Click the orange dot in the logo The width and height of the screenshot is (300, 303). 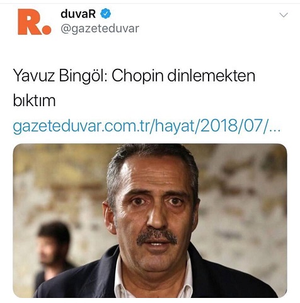coord(47,30)
